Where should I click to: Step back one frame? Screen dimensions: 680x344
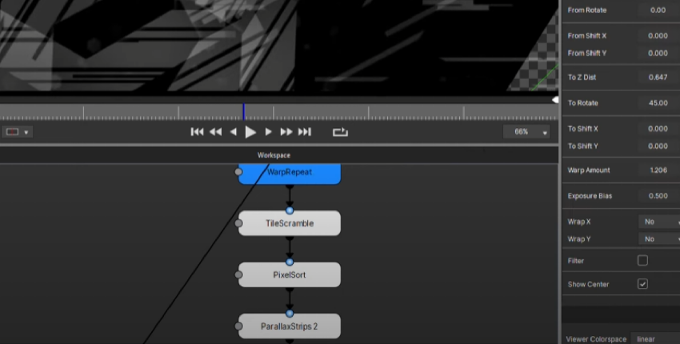(x=234, y=132)
